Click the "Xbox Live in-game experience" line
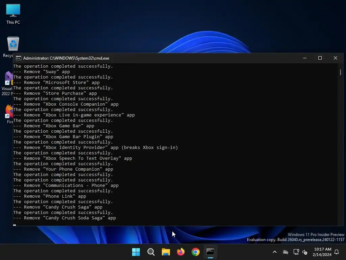346x260 pixels. point(74,115)
